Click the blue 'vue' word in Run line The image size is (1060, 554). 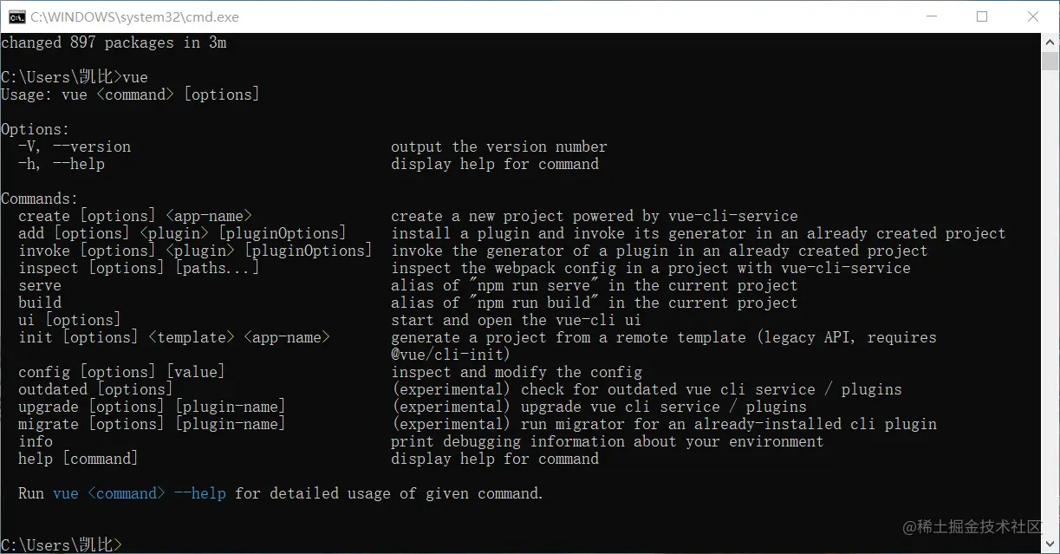[66, 493]
